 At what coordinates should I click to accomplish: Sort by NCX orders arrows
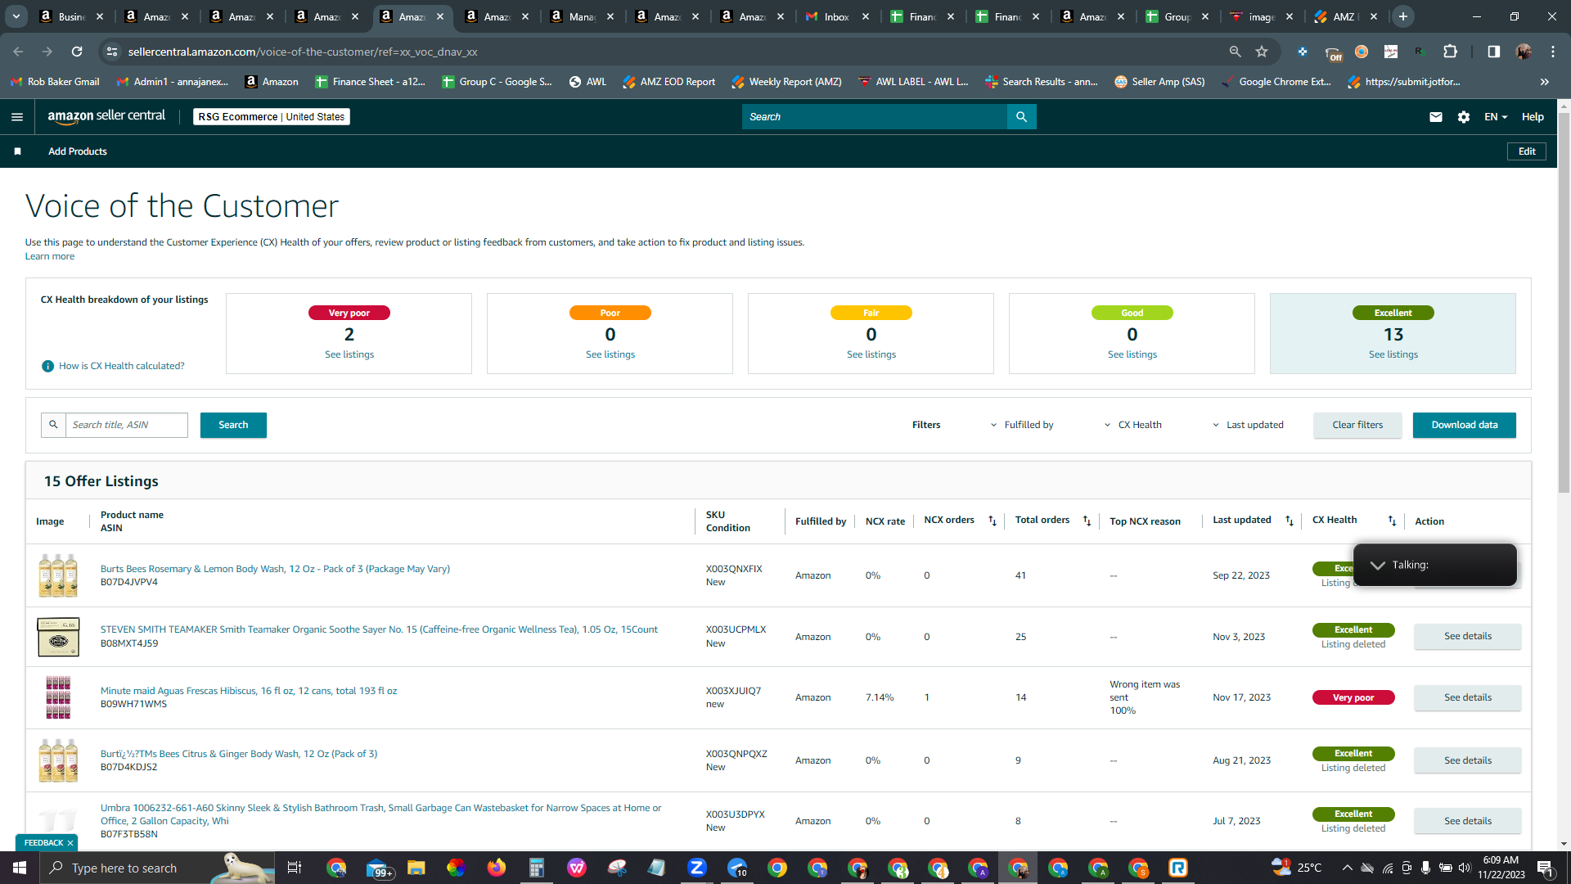(x=993, y=521)
